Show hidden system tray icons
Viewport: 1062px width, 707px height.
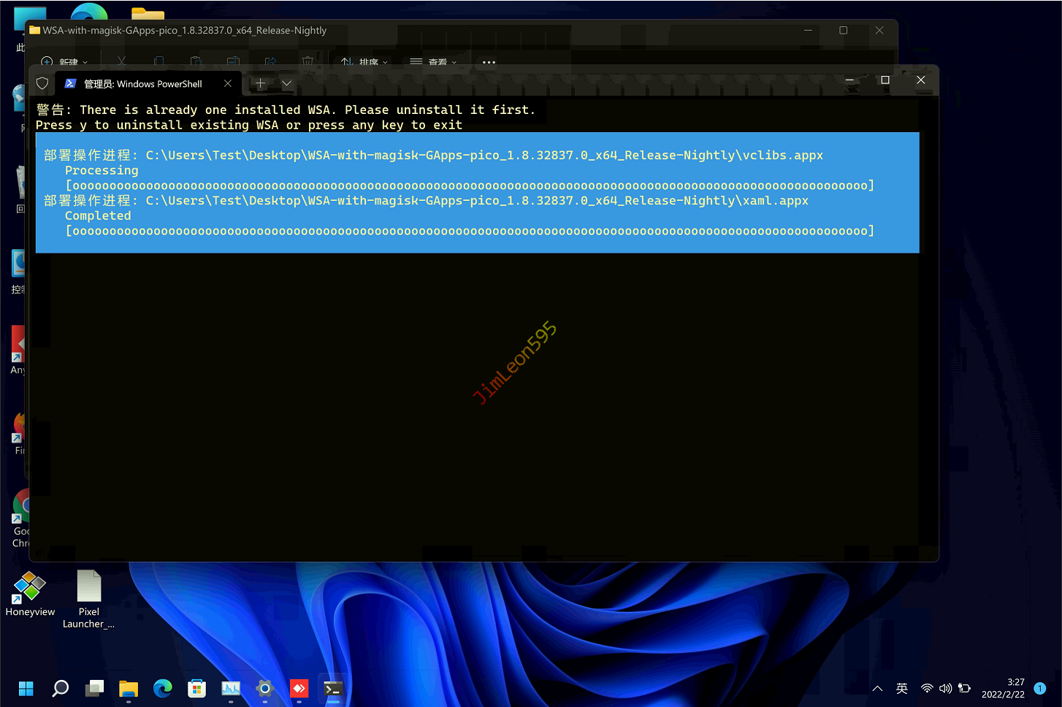[878, 688]
